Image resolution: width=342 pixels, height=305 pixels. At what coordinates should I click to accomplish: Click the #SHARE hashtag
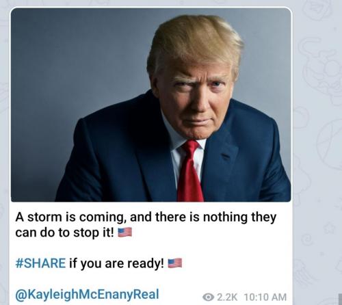40,263
